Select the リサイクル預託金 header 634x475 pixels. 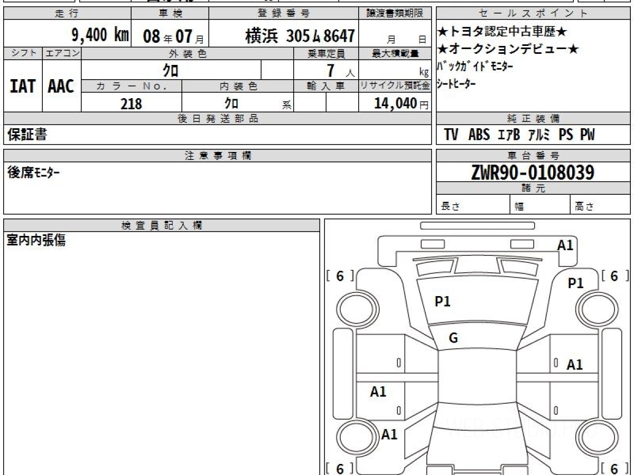pos(395,86)
